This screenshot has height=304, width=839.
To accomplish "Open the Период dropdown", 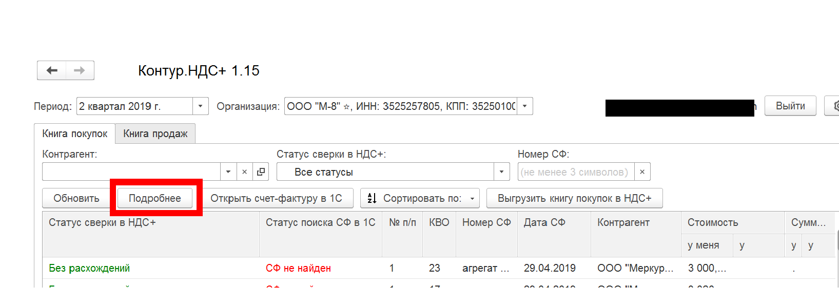I will click(x=201, y=106).
